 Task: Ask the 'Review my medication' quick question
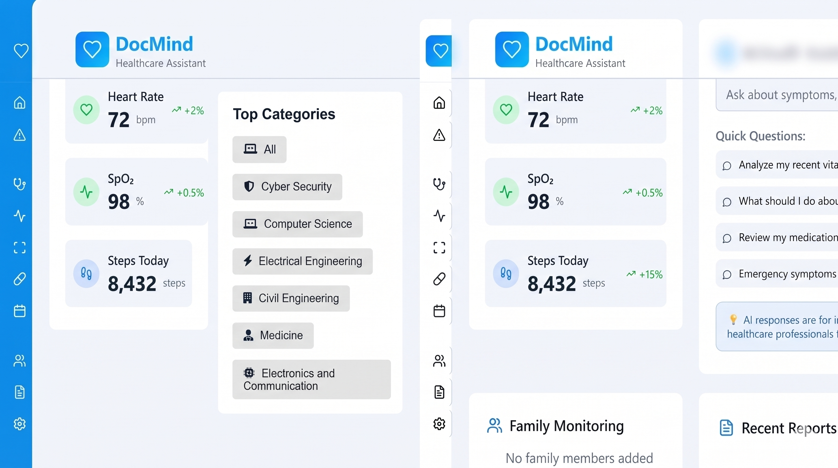[x=777, y=237]
